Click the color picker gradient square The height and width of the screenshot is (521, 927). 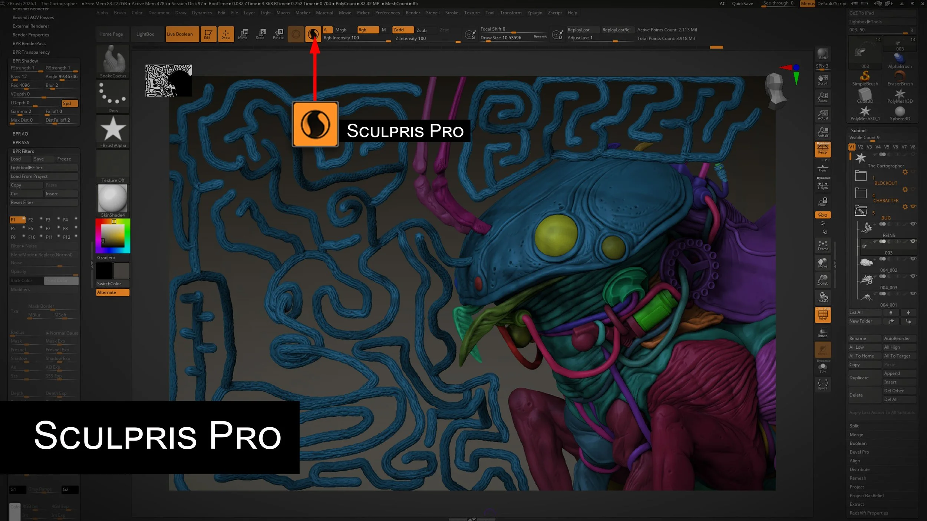(113, 236)
